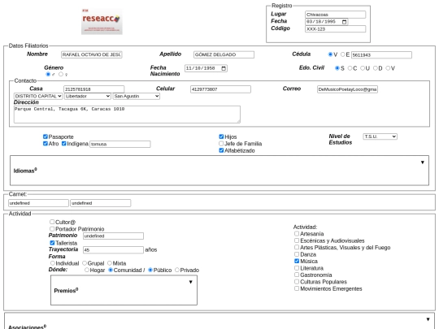Select Público radio option
Image resolution: width=439 pixels, height=329 pixels.
(x=150, y=270)
